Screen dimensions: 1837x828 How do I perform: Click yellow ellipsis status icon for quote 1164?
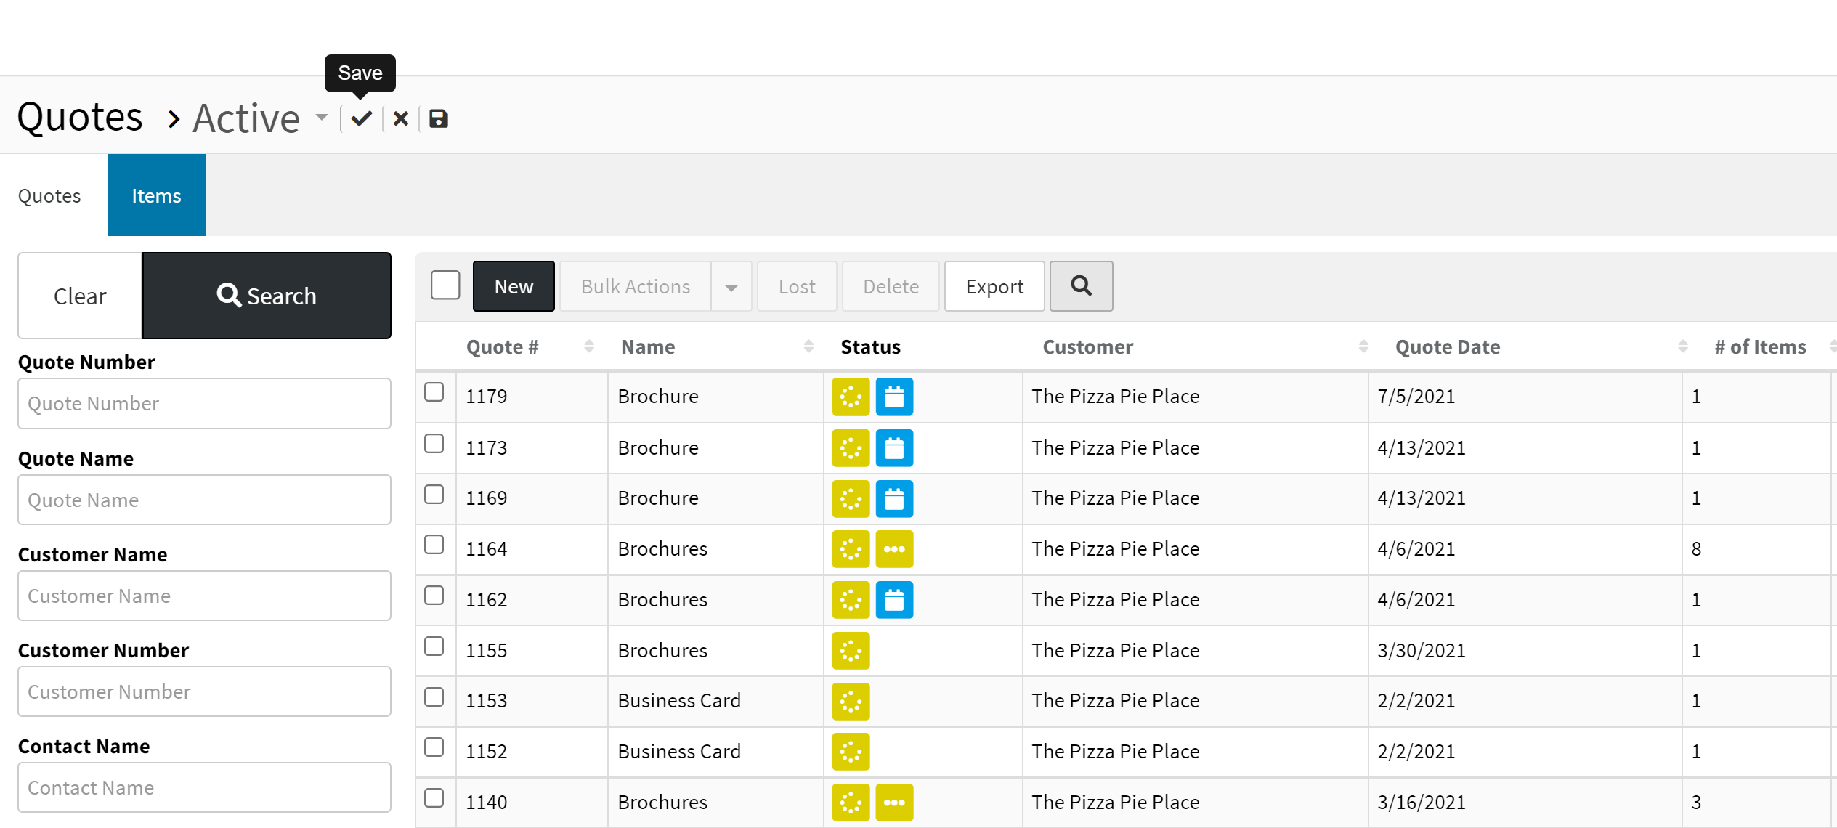pos(893,549)
